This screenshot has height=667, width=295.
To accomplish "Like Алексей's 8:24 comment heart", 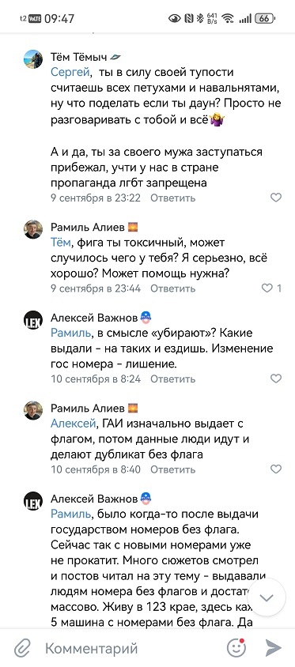I will pyautogui.click(x=276, y=379).
